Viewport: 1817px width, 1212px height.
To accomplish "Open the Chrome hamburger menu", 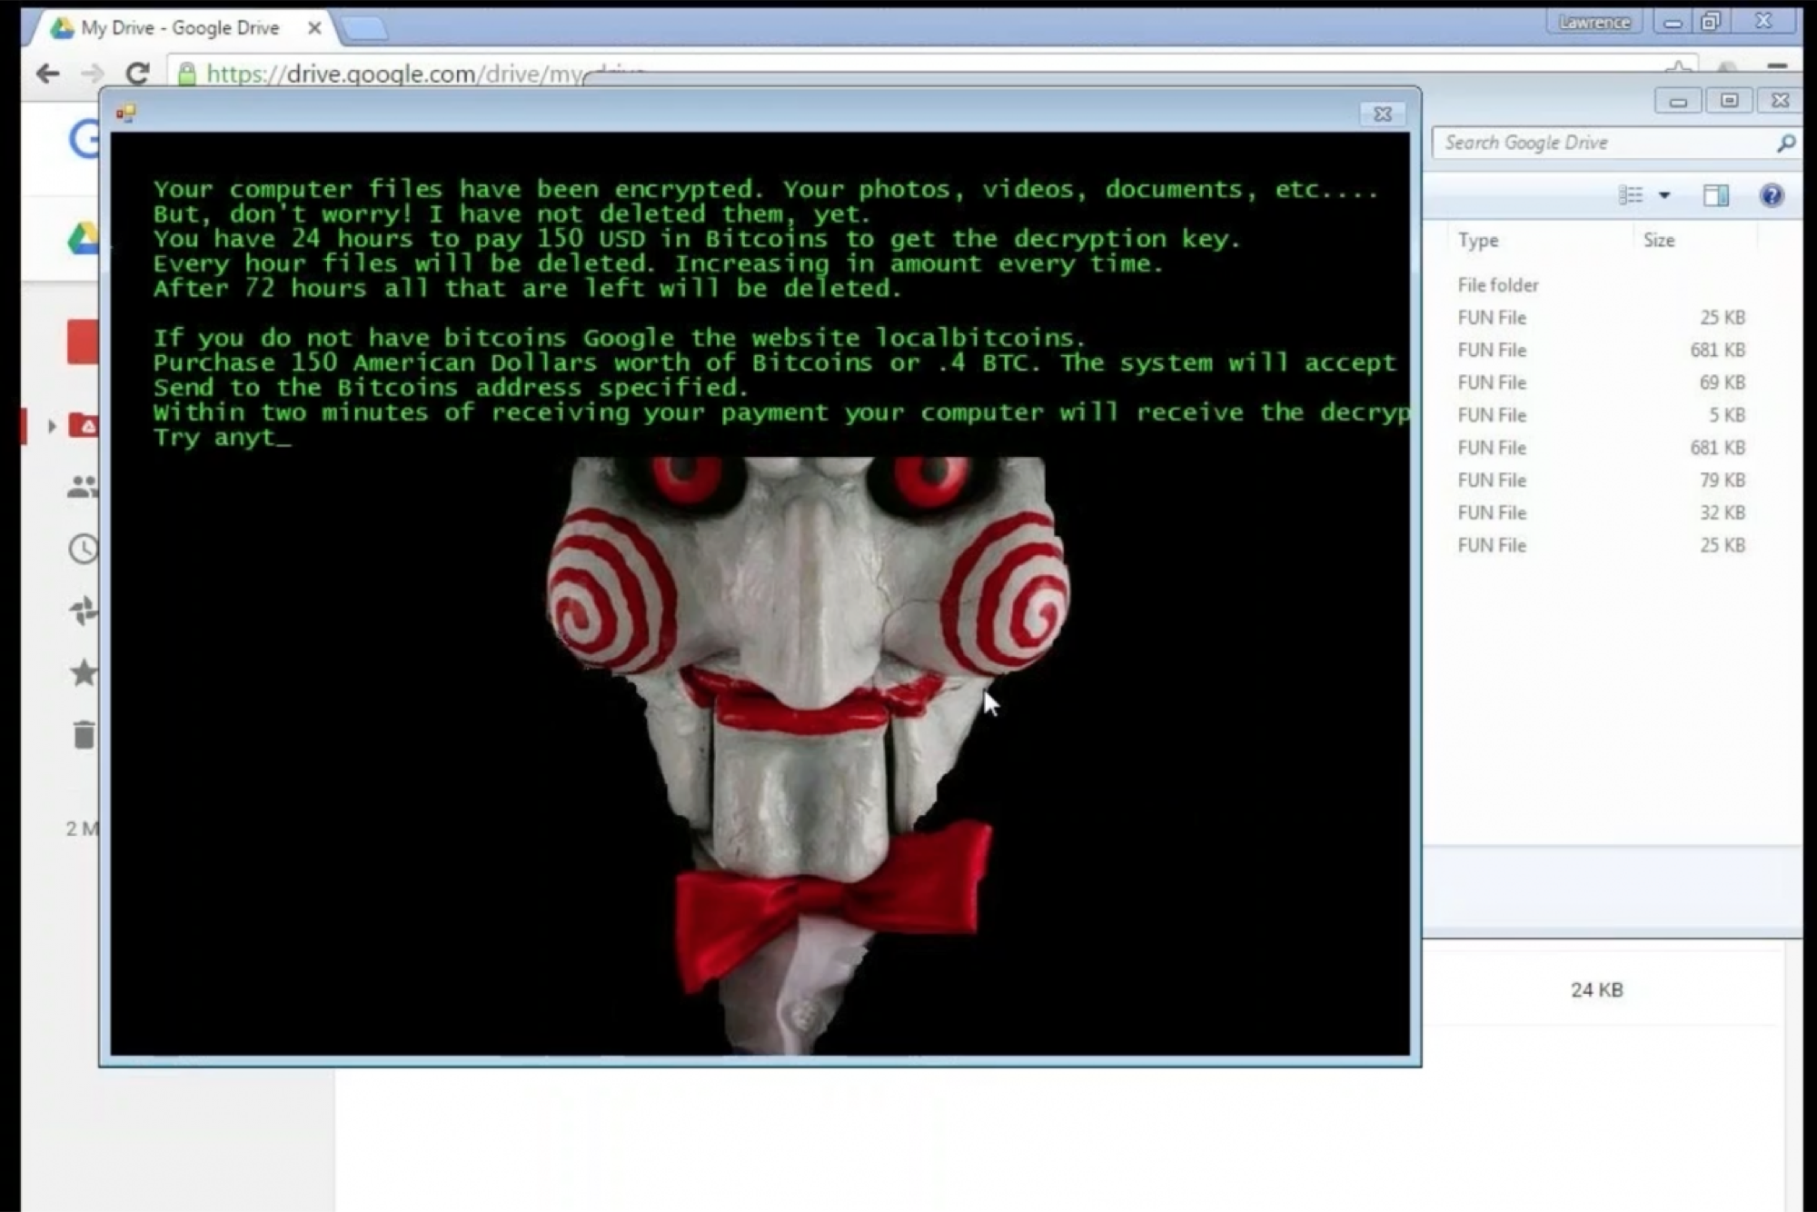I will (1777, 67).
